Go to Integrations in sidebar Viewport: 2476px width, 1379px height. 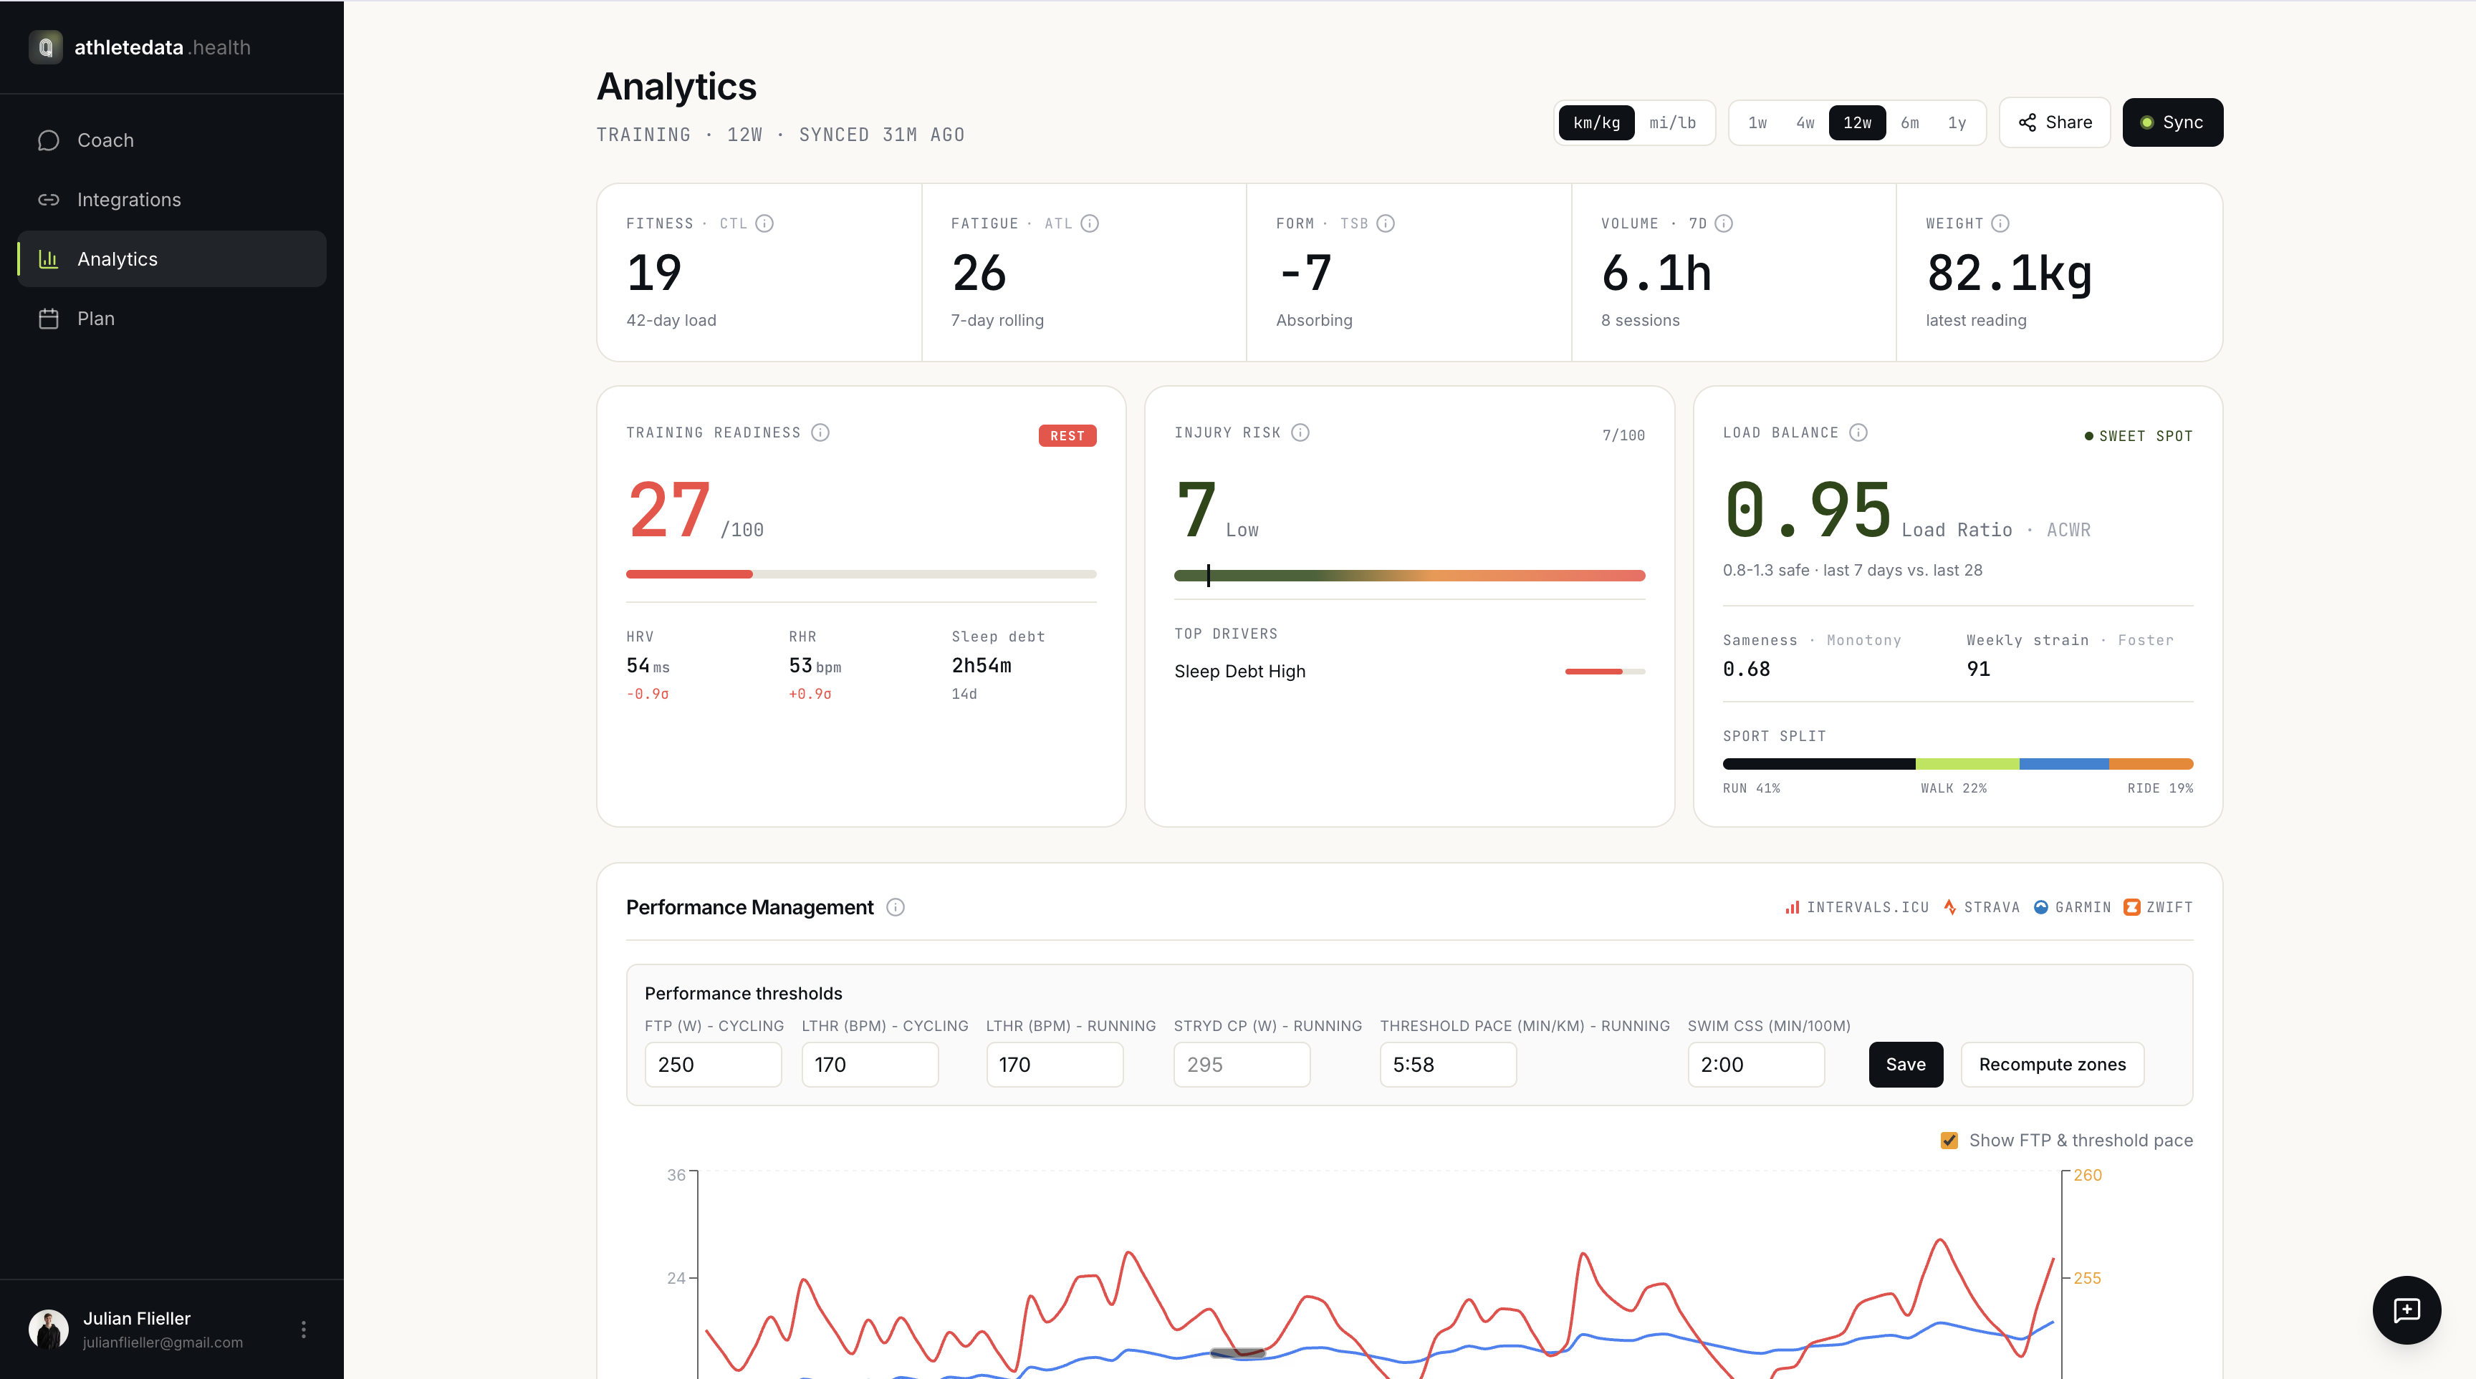coord(172,200)
